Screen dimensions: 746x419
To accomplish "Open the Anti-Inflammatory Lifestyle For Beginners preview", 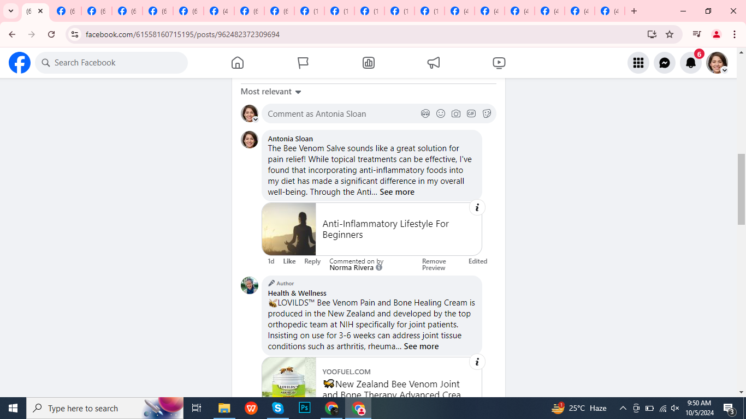I will [x=372, y=229].
